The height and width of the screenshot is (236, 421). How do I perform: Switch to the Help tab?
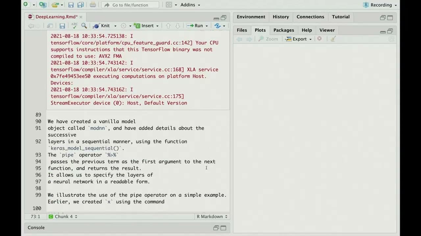click(x=307, y=30)
